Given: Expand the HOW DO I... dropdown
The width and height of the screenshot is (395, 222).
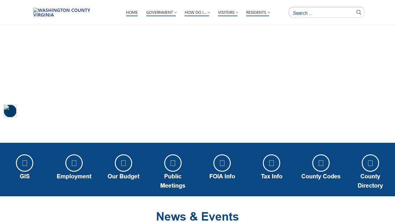Looking at the screenshot, I should click(208, 12).
